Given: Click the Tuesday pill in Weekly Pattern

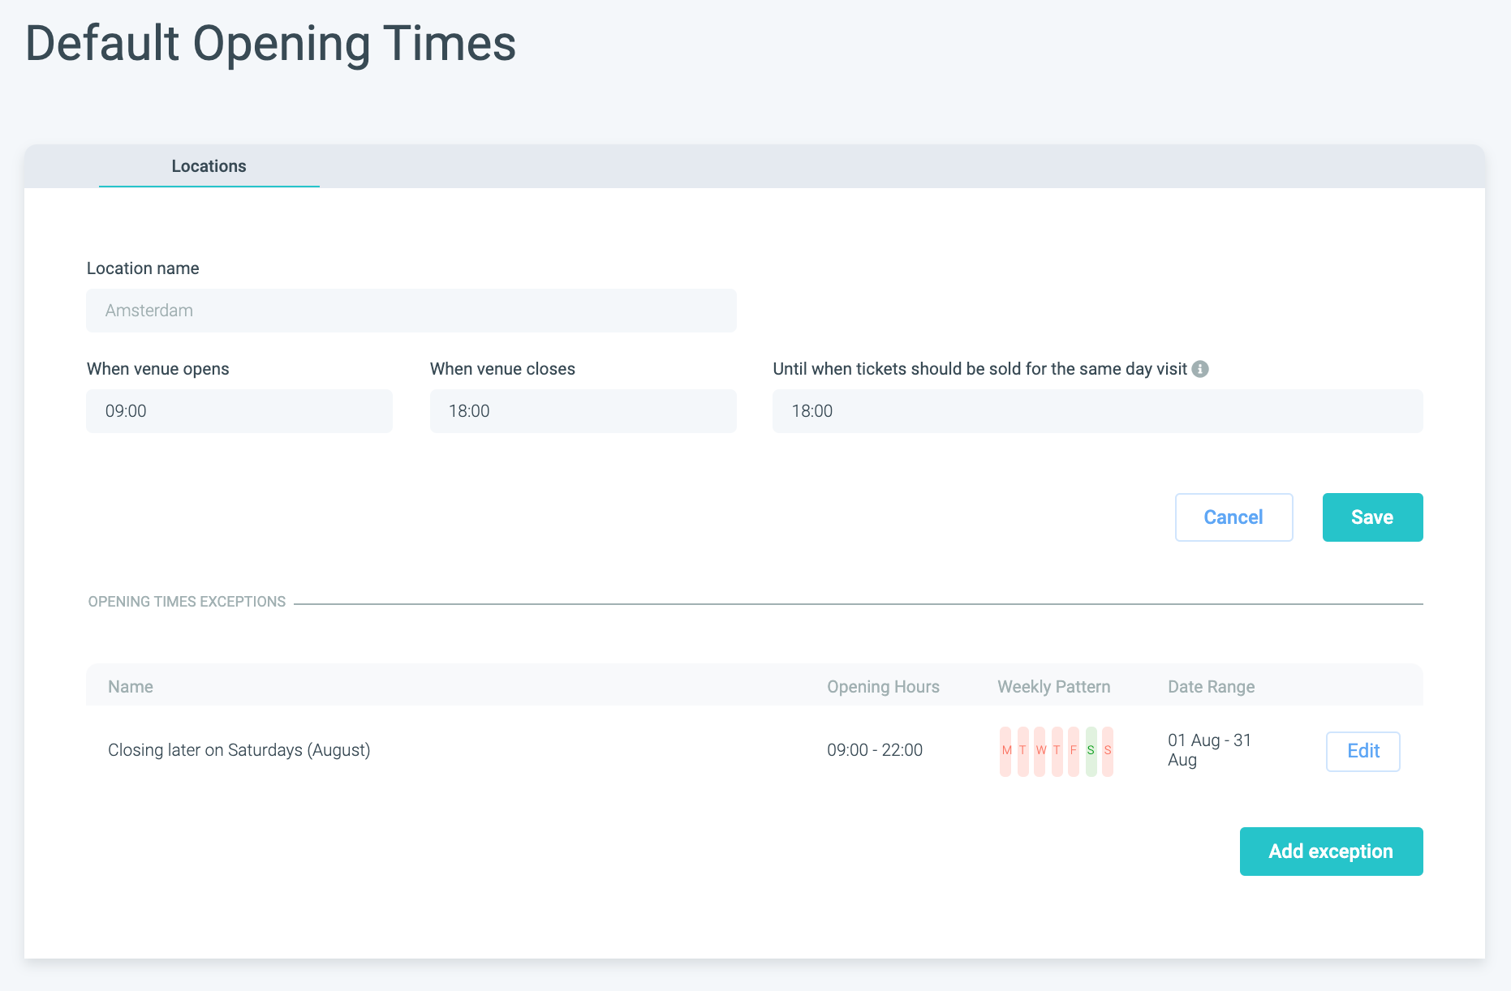Looking at the screenshot, I should pos(1022,751).
